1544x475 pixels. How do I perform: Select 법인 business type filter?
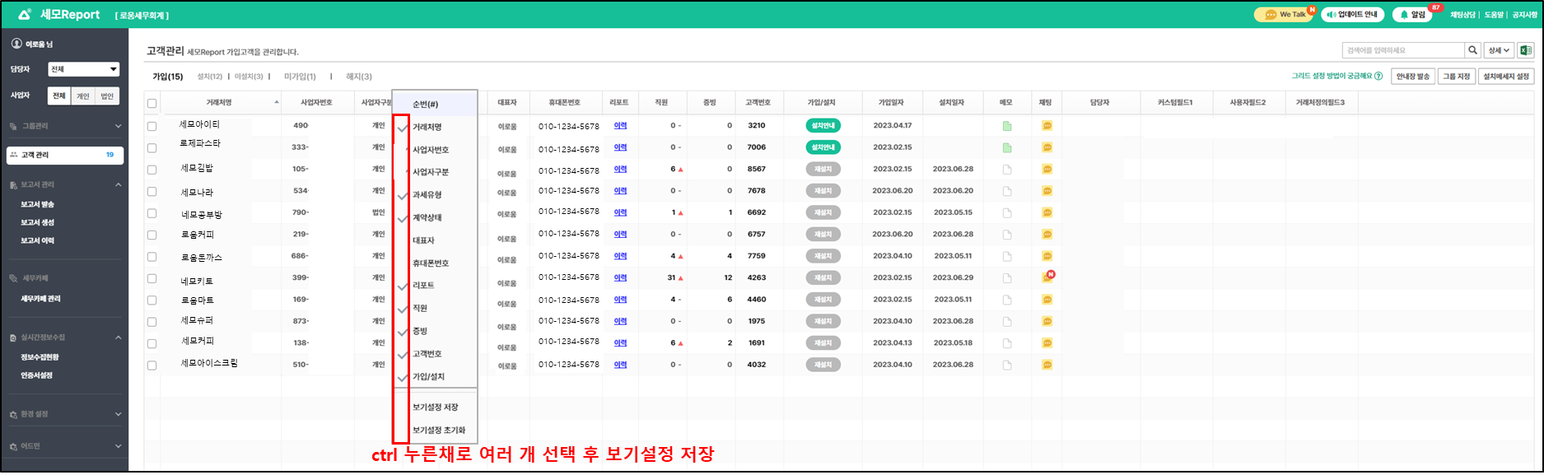107,96
